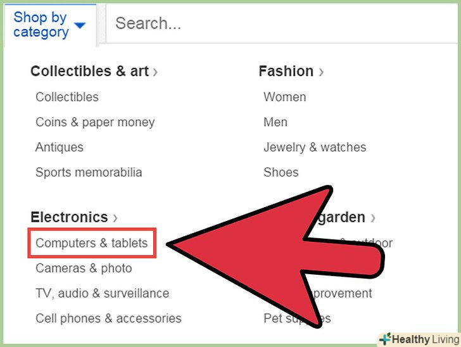Open Jewelry & watches category
This screenshot has width=461, height=347.
click(315, 147)
